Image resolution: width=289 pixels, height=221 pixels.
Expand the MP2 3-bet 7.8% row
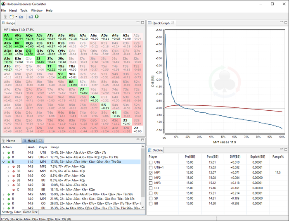(8, 166)
